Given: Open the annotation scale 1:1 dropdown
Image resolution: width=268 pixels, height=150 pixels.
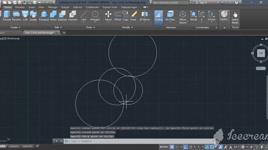Looking at the screenshot, I should [237, 147].
